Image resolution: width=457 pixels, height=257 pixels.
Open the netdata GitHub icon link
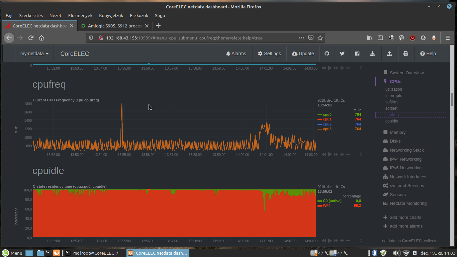point(327,54)
